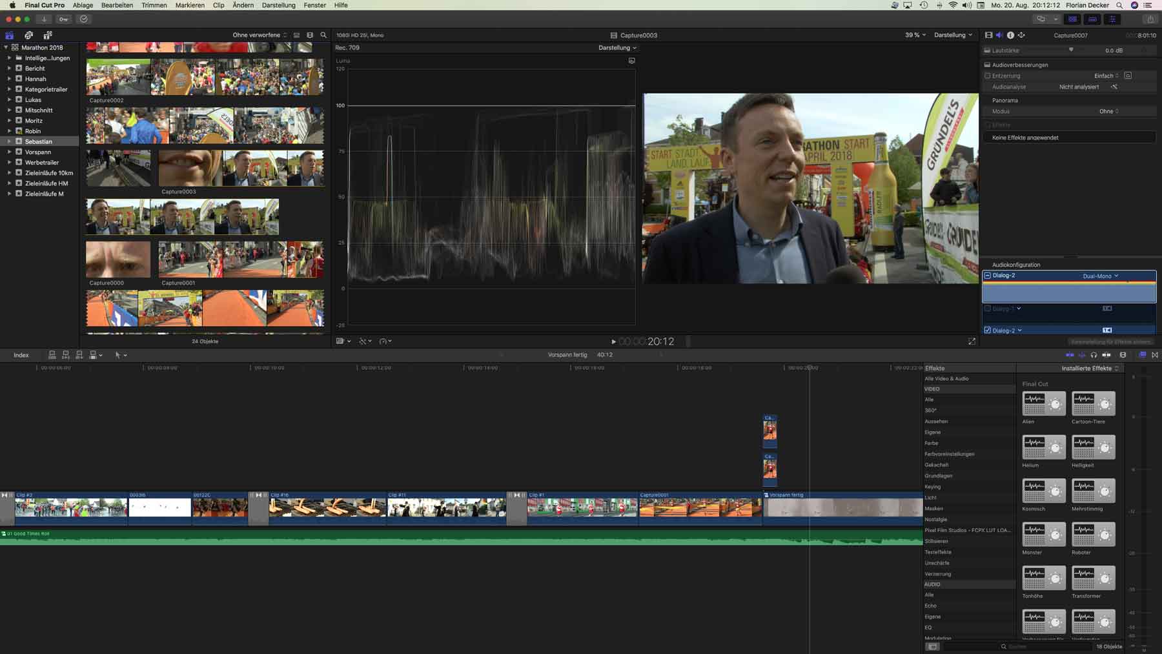1162x654 pixels.
Task: Open the Markieren menu
Action: [190, 5]
